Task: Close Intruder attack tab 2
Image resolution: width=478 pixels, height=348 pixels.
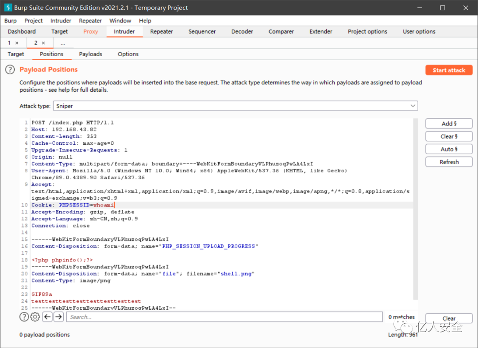Action: (43, 43)
